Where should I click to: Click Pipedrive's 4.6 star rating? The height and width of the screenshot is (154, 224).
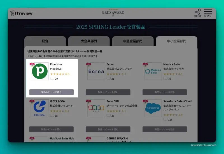(60, 74)
